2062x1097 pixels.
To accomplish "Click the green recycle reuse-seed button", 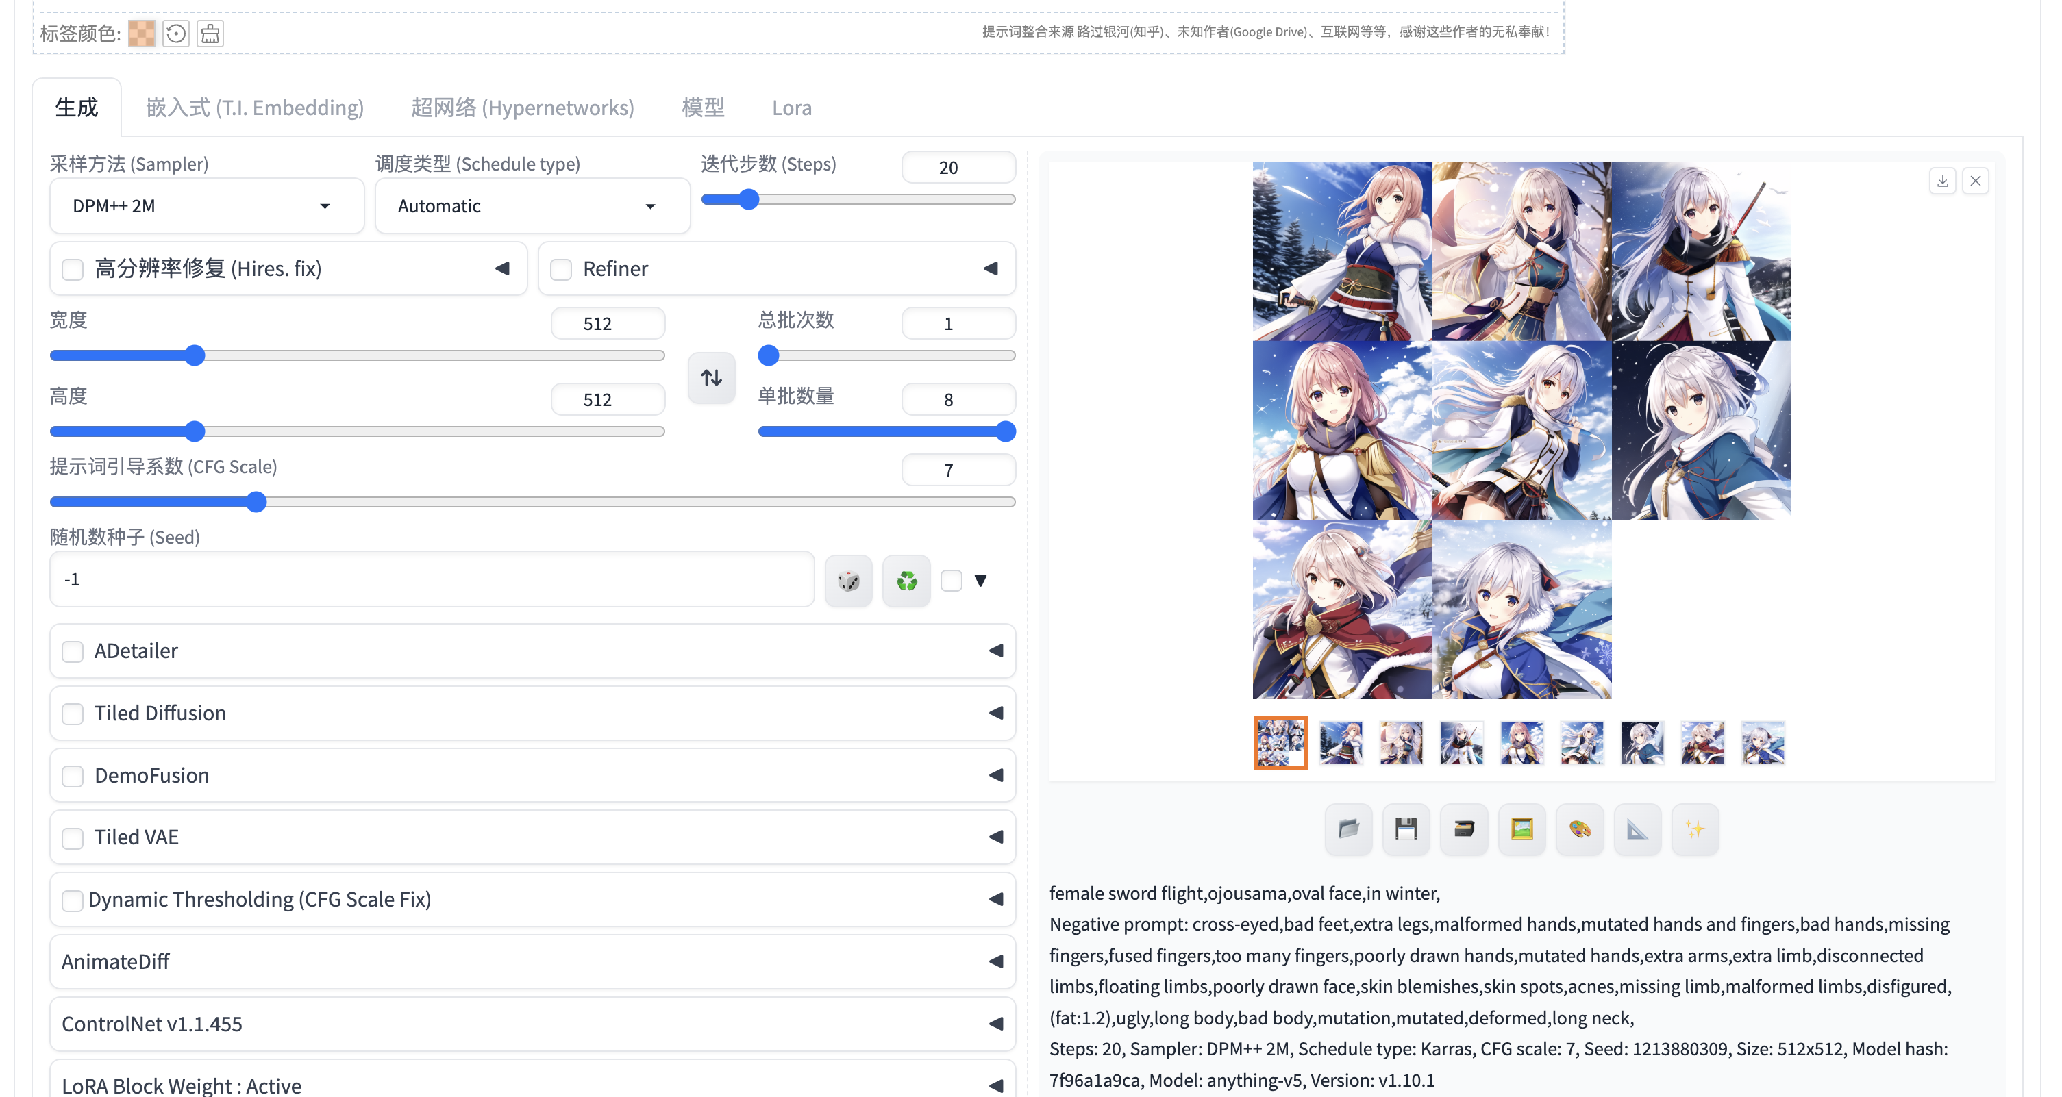I will coord(906,580).
